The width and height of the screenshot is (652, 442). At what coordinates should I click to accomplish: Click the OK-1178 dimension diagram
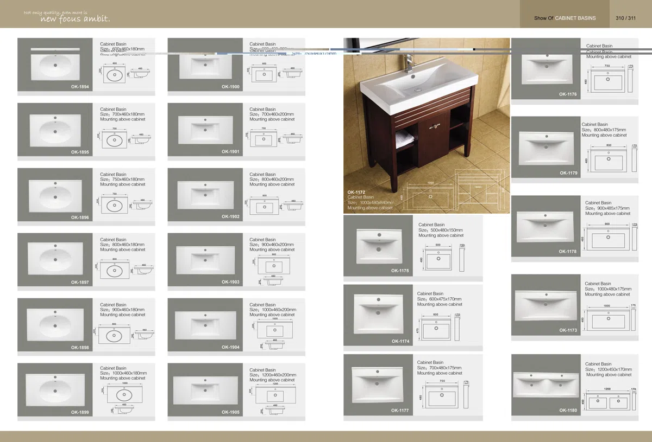pos(610,235)
